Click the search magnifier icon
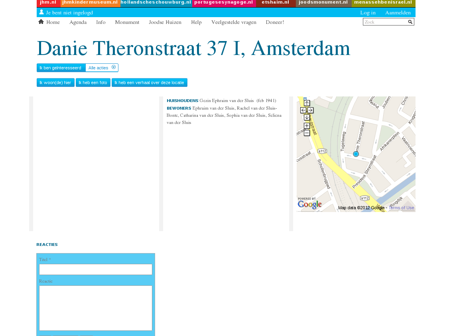Viewport: 455px width, 336px height. pyautogui.click(x=410, y=22)
